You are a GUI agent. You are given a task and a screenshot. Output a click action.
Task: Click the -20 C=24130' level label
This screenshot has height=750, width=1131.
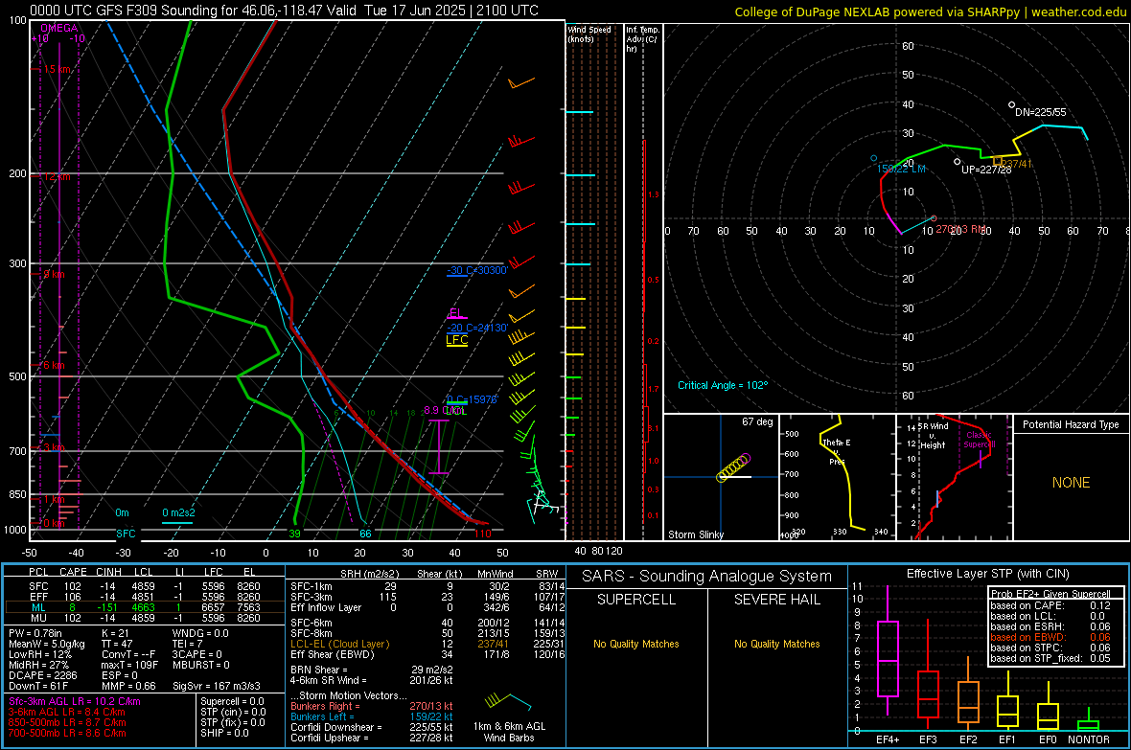(x=477, y=328)
